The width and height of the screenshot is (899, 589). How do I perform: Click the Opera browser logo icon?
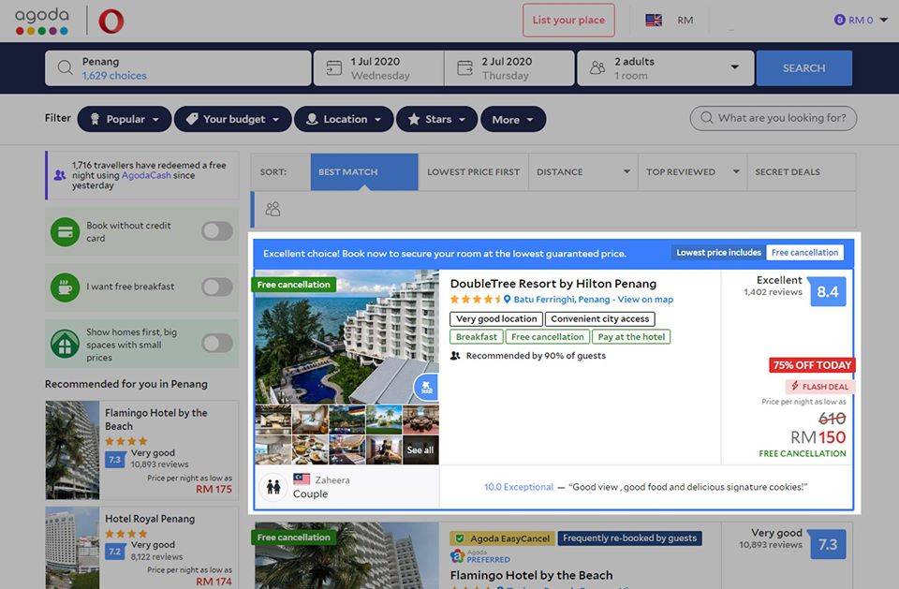coord(111,21)
